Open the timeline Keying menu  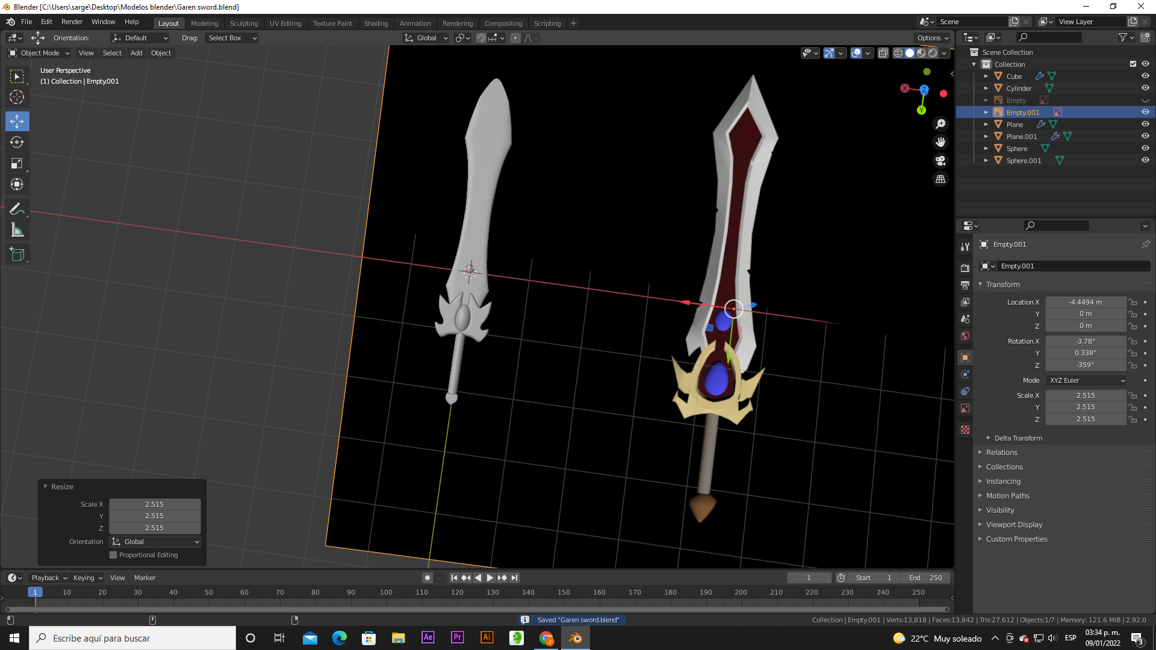coord(88,578)
